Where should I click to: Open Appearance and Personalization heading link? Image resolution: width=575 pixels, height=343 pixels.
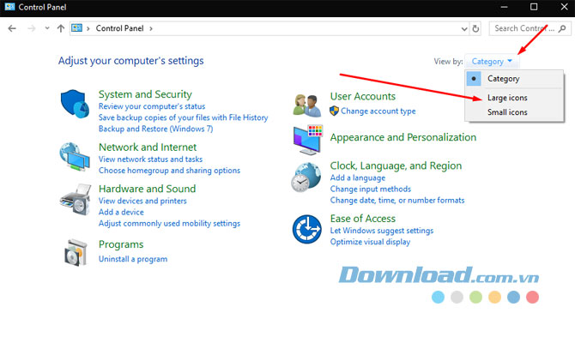pyautogui.click(x=403, y=137)
